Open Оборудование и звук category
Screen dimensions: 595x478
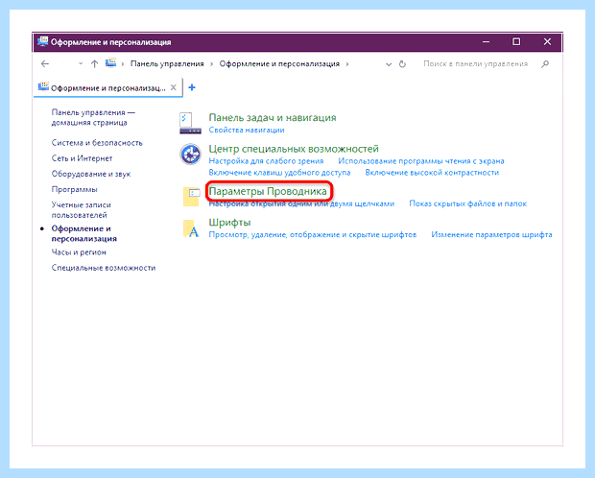click(91, 174)
